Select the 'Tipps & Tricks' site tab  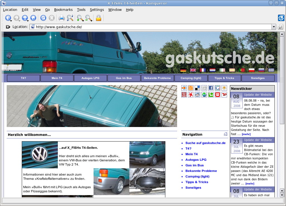[x=224, y=78]
